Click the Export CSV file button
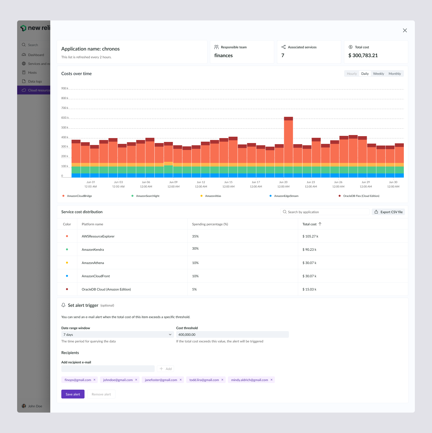The height and width of the screenshot is (433, 432). tap(388, 212)
